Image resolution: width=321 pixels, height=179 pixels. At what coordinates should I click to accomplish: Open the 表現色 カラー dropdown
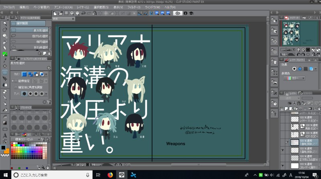(x=294, y=78)
